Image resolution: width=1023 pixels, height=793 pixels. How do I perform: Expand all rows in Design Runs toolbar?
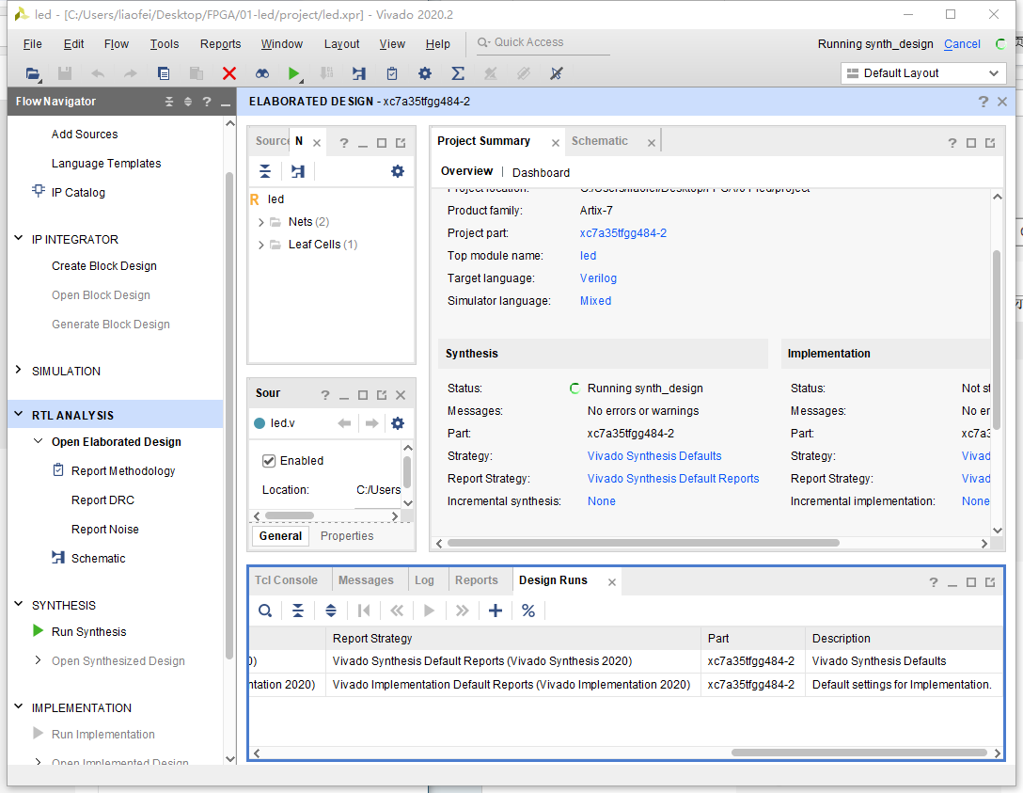(x=331, y=611)
